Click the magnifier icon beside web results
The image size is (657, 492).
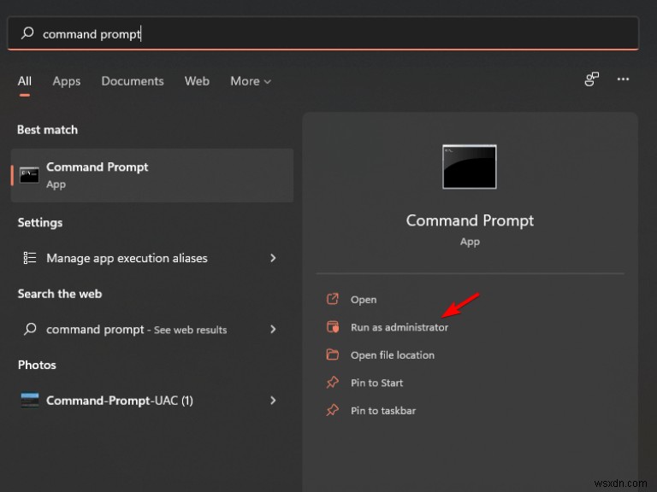click(x=30, y=329)
